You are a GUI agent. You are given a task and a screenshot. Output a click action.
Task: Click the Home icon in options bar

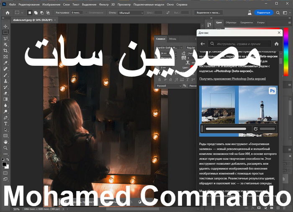point(7,13)
